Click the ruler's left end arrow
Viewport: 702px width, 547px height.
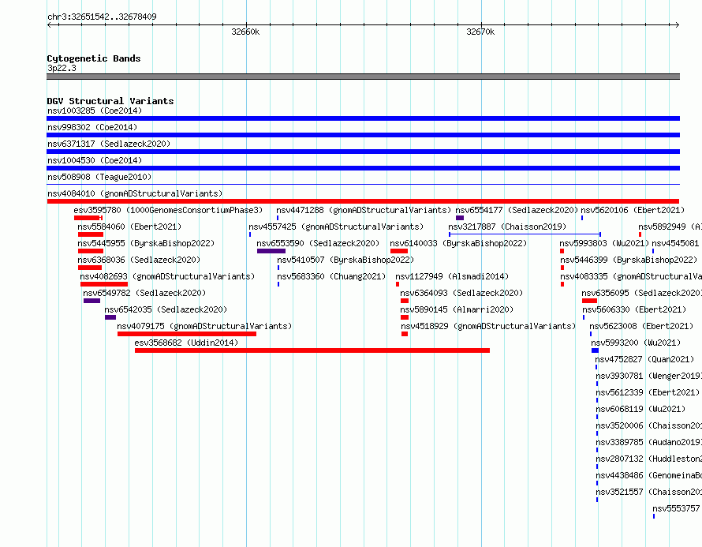pyautogui.click(x=49, y=25)
